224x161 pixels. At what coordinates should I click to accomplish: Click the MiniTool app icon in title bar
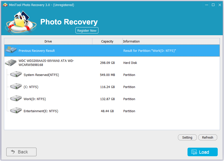pos(5,5)
